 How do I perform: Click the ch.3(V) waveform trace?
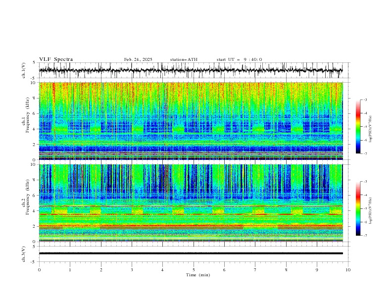(x=191, y=253)
